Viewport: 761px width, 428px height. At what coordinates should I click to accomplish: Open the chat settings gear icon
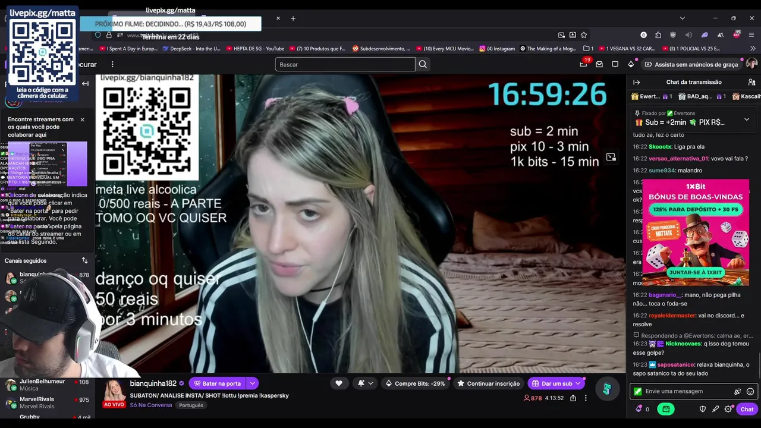(x=728, y=409)
